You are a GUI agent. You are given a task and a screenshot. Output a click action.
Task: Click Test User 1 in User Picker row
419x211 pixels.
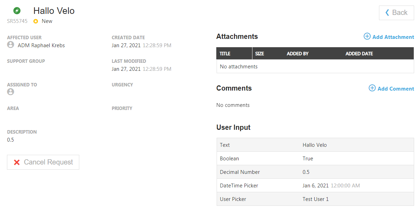tap(315, 199)
